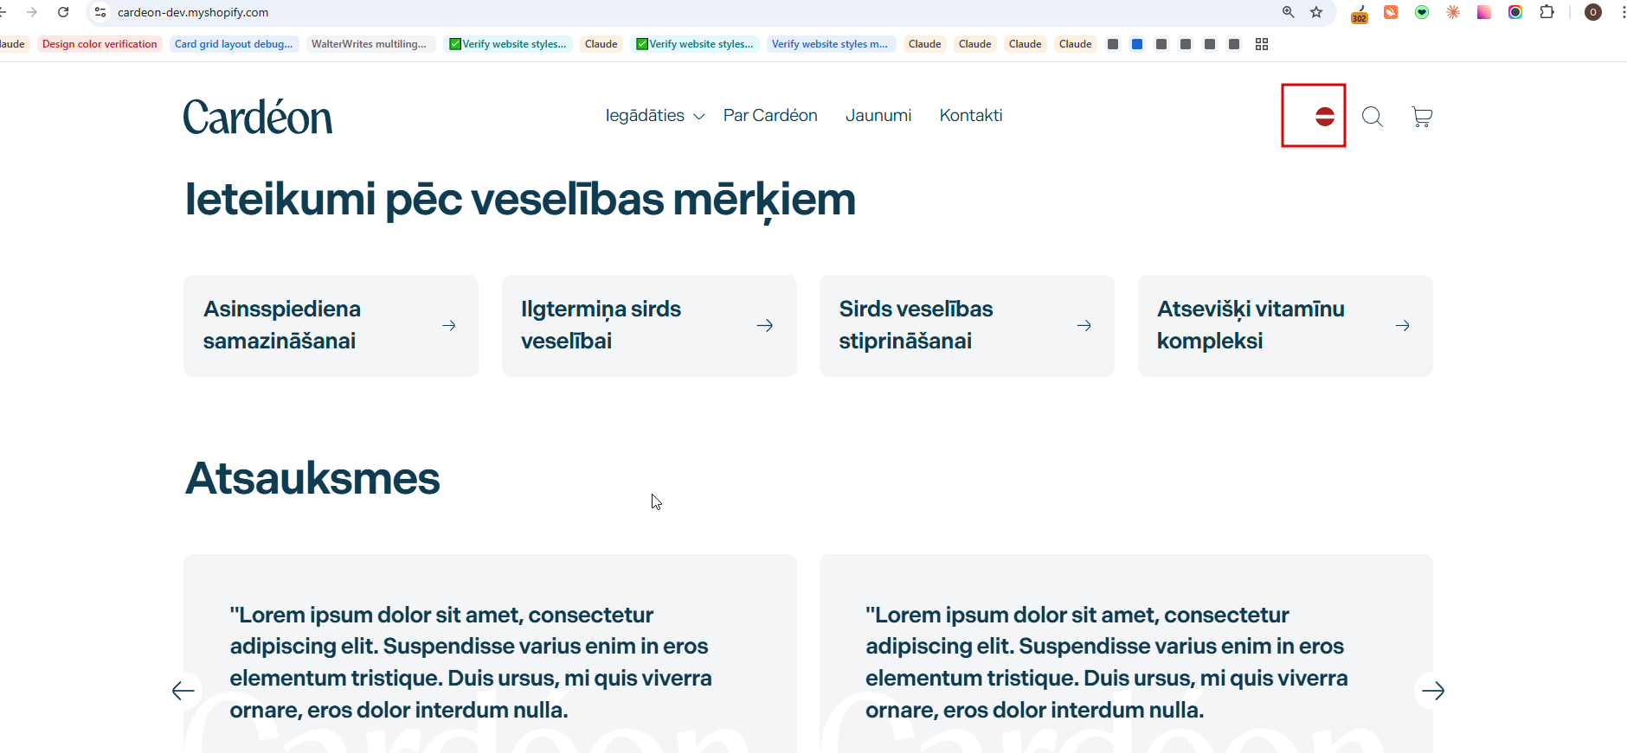Open Atsevišķi vitamīnu kompleksi card link
The image size is (1627, 753).
(x=1285, y=326)
